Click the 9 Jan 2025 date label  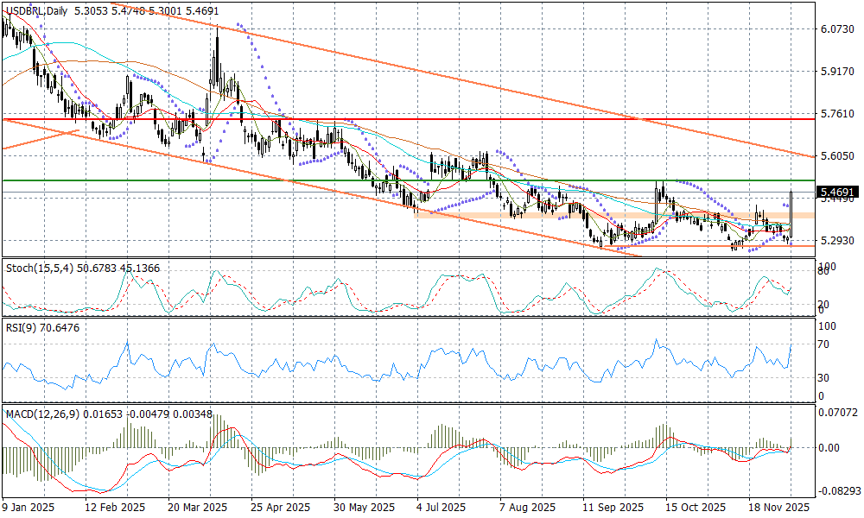(29, 508)
